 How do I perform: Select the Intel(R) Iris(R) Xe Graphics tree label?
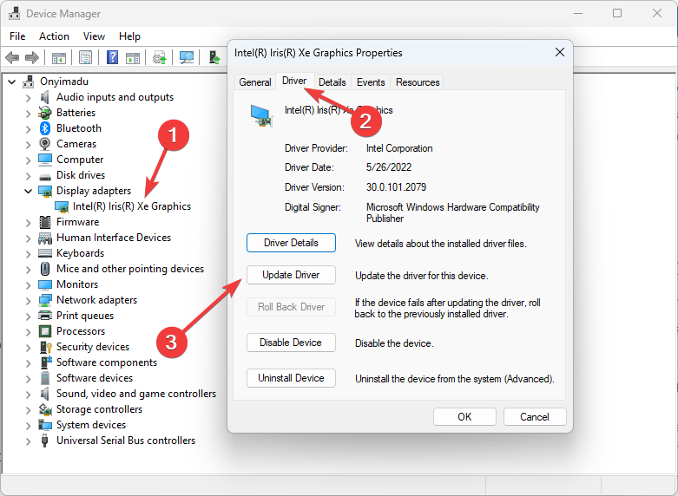click(132, 206)
